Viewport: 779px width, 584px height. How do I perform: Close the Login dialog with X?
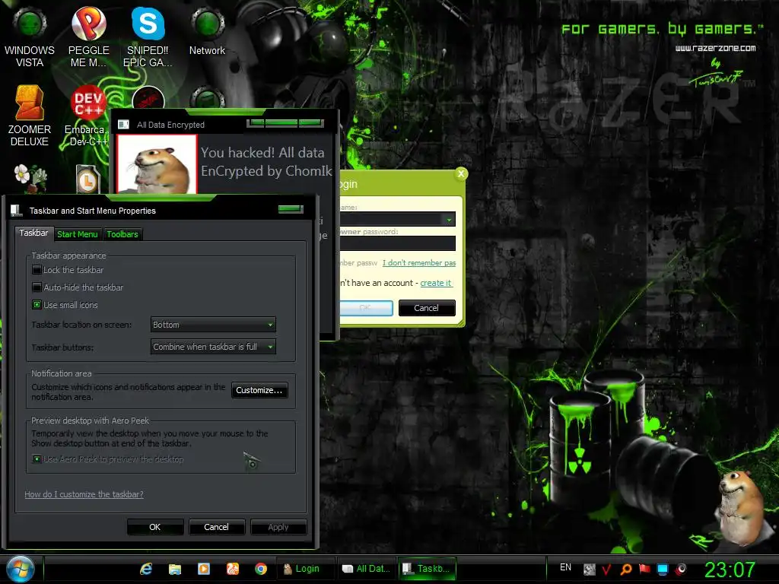click(460, 174)
